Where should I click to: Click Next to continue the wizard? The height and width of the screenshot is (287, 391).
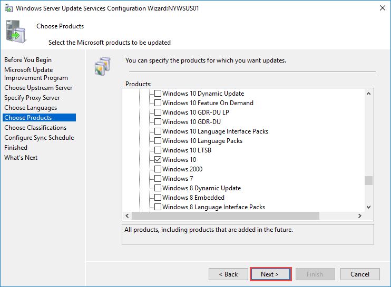pos(271,274)
